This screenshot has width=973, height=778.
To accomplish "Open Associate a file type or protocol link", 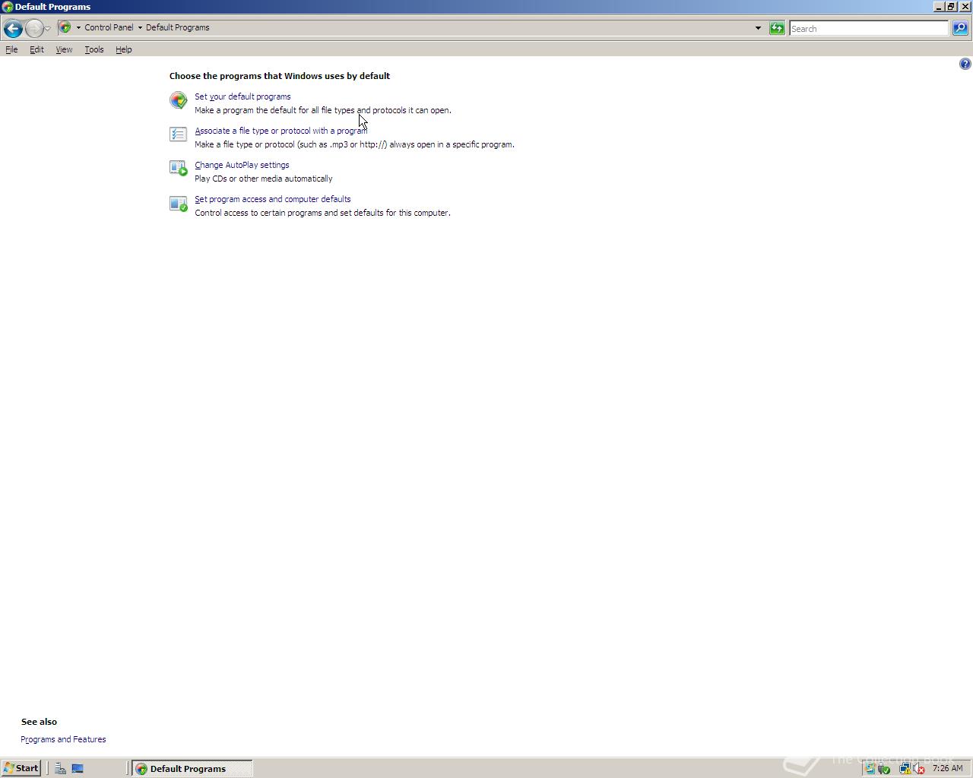I will coord(280,131).
